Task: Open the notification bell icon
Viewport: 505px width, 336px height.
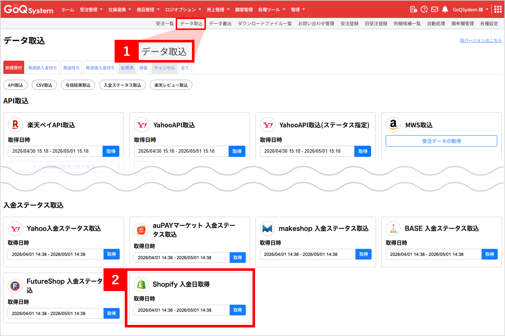Action: [445, 9]
